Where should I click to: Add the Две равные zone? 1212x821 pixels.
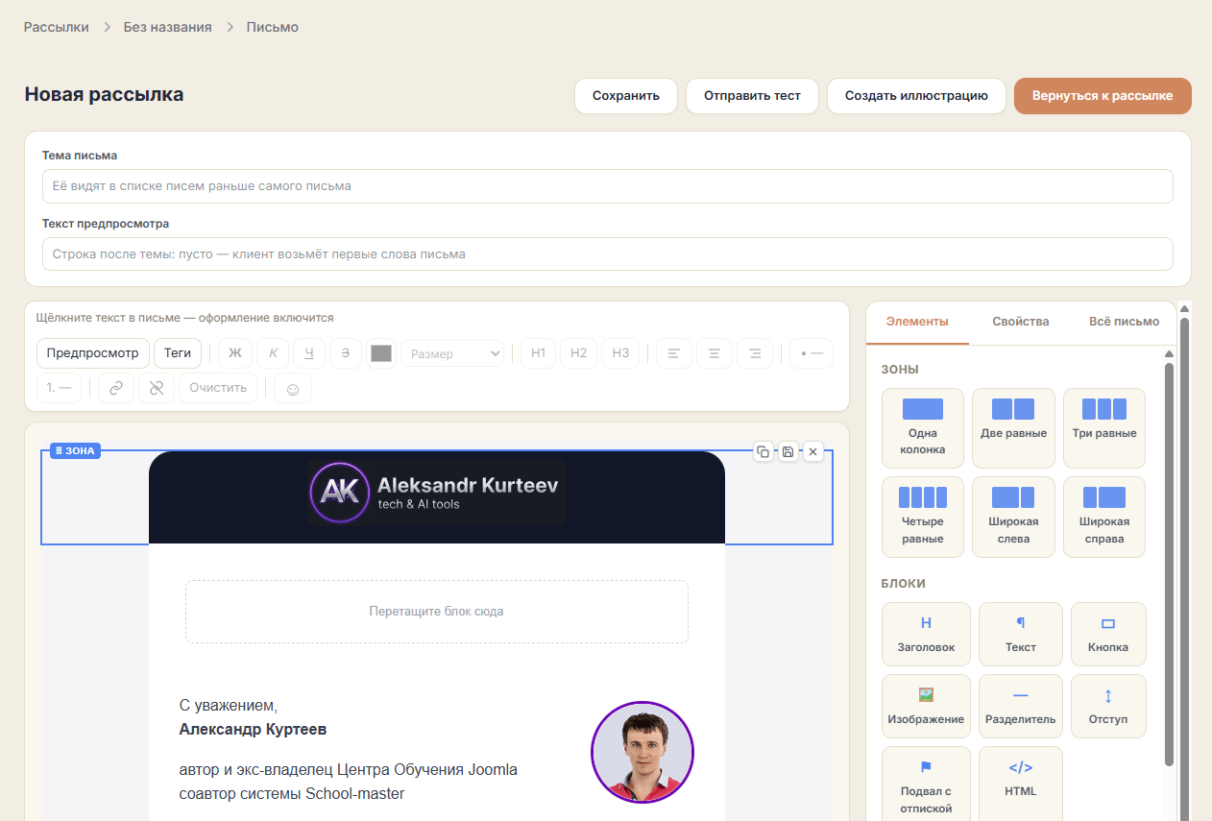pos(1013,428)
